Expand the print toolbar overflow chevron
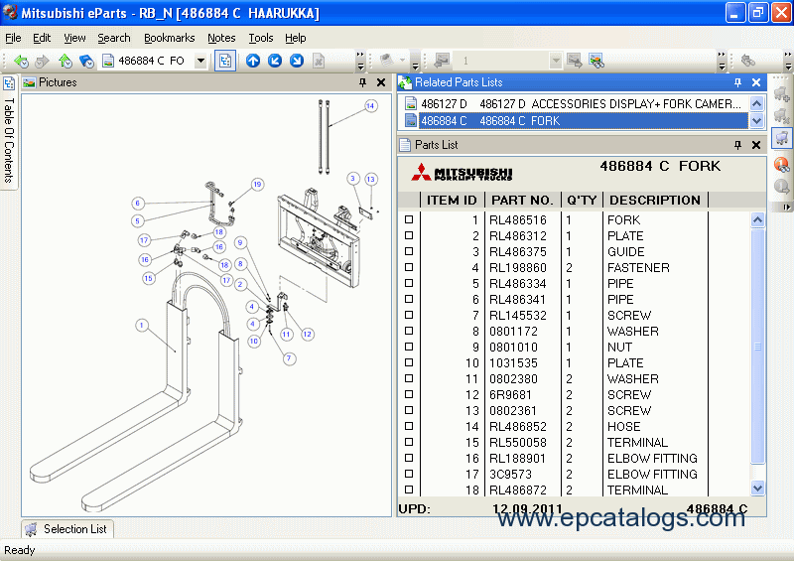 click(415, 66)
